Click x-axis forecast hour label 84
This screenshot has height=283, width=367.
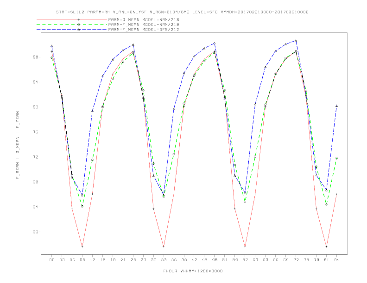click(337, 260)
